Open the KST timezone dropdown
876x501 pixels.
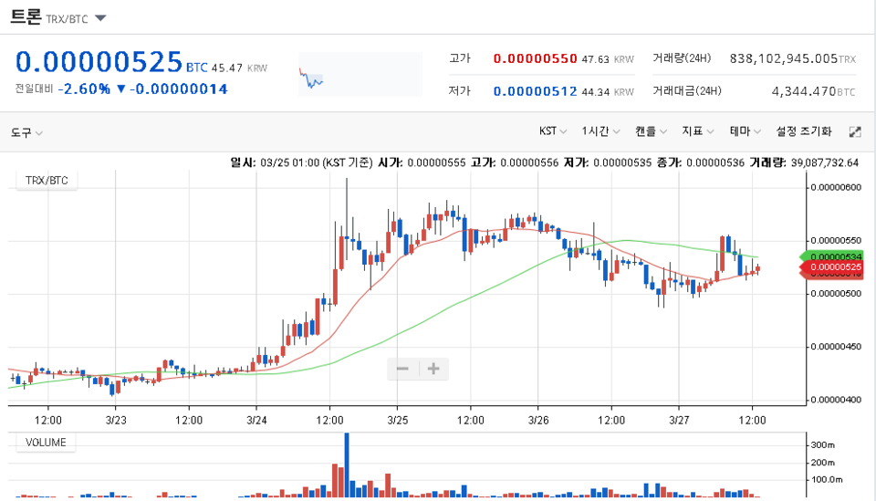coord(553,131)
